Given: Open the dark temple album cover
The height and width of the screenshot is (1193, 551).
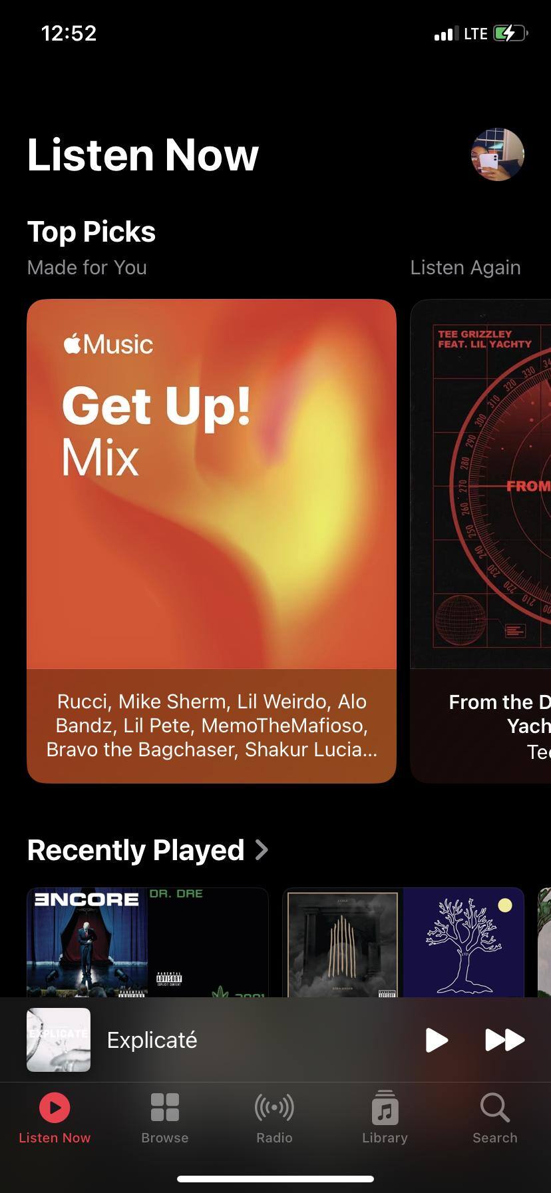Looking at the screenshot, I should coord(343,943).
